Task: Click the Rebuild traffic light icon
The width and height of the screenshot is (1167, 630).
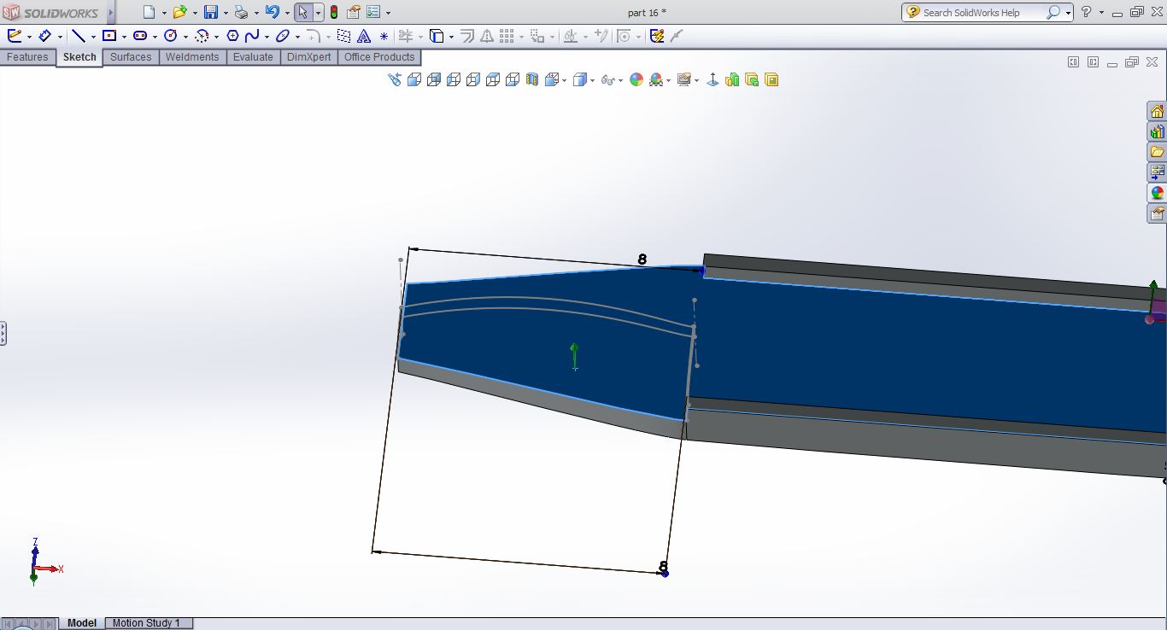Action: (333, 12)
